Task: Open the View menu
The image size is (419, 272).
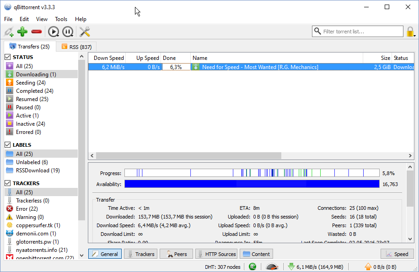Action: click(42, 19)
